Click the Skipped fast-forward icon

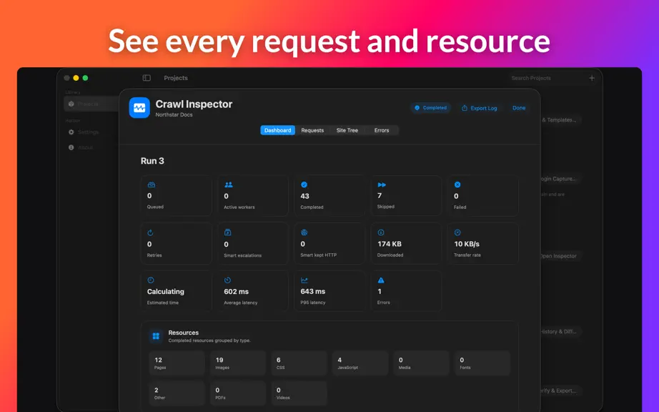pos(382,185)
